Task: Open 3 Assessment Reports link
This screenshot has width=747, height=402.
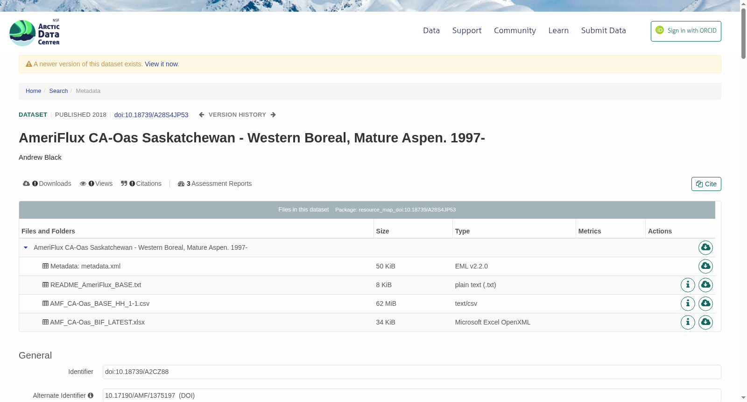Action: tap(219, 183)
